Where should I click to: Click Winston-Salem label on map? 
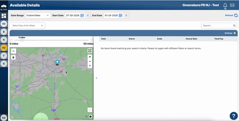(19, 62)
